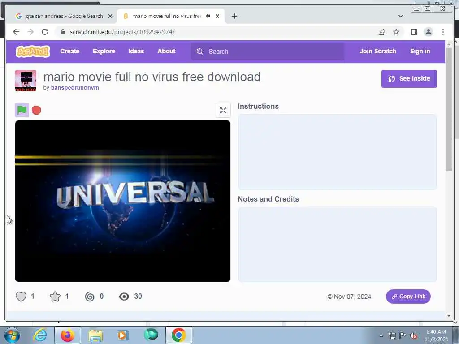
Task: Focus the Scratch Search field
Action: [268, 52]
